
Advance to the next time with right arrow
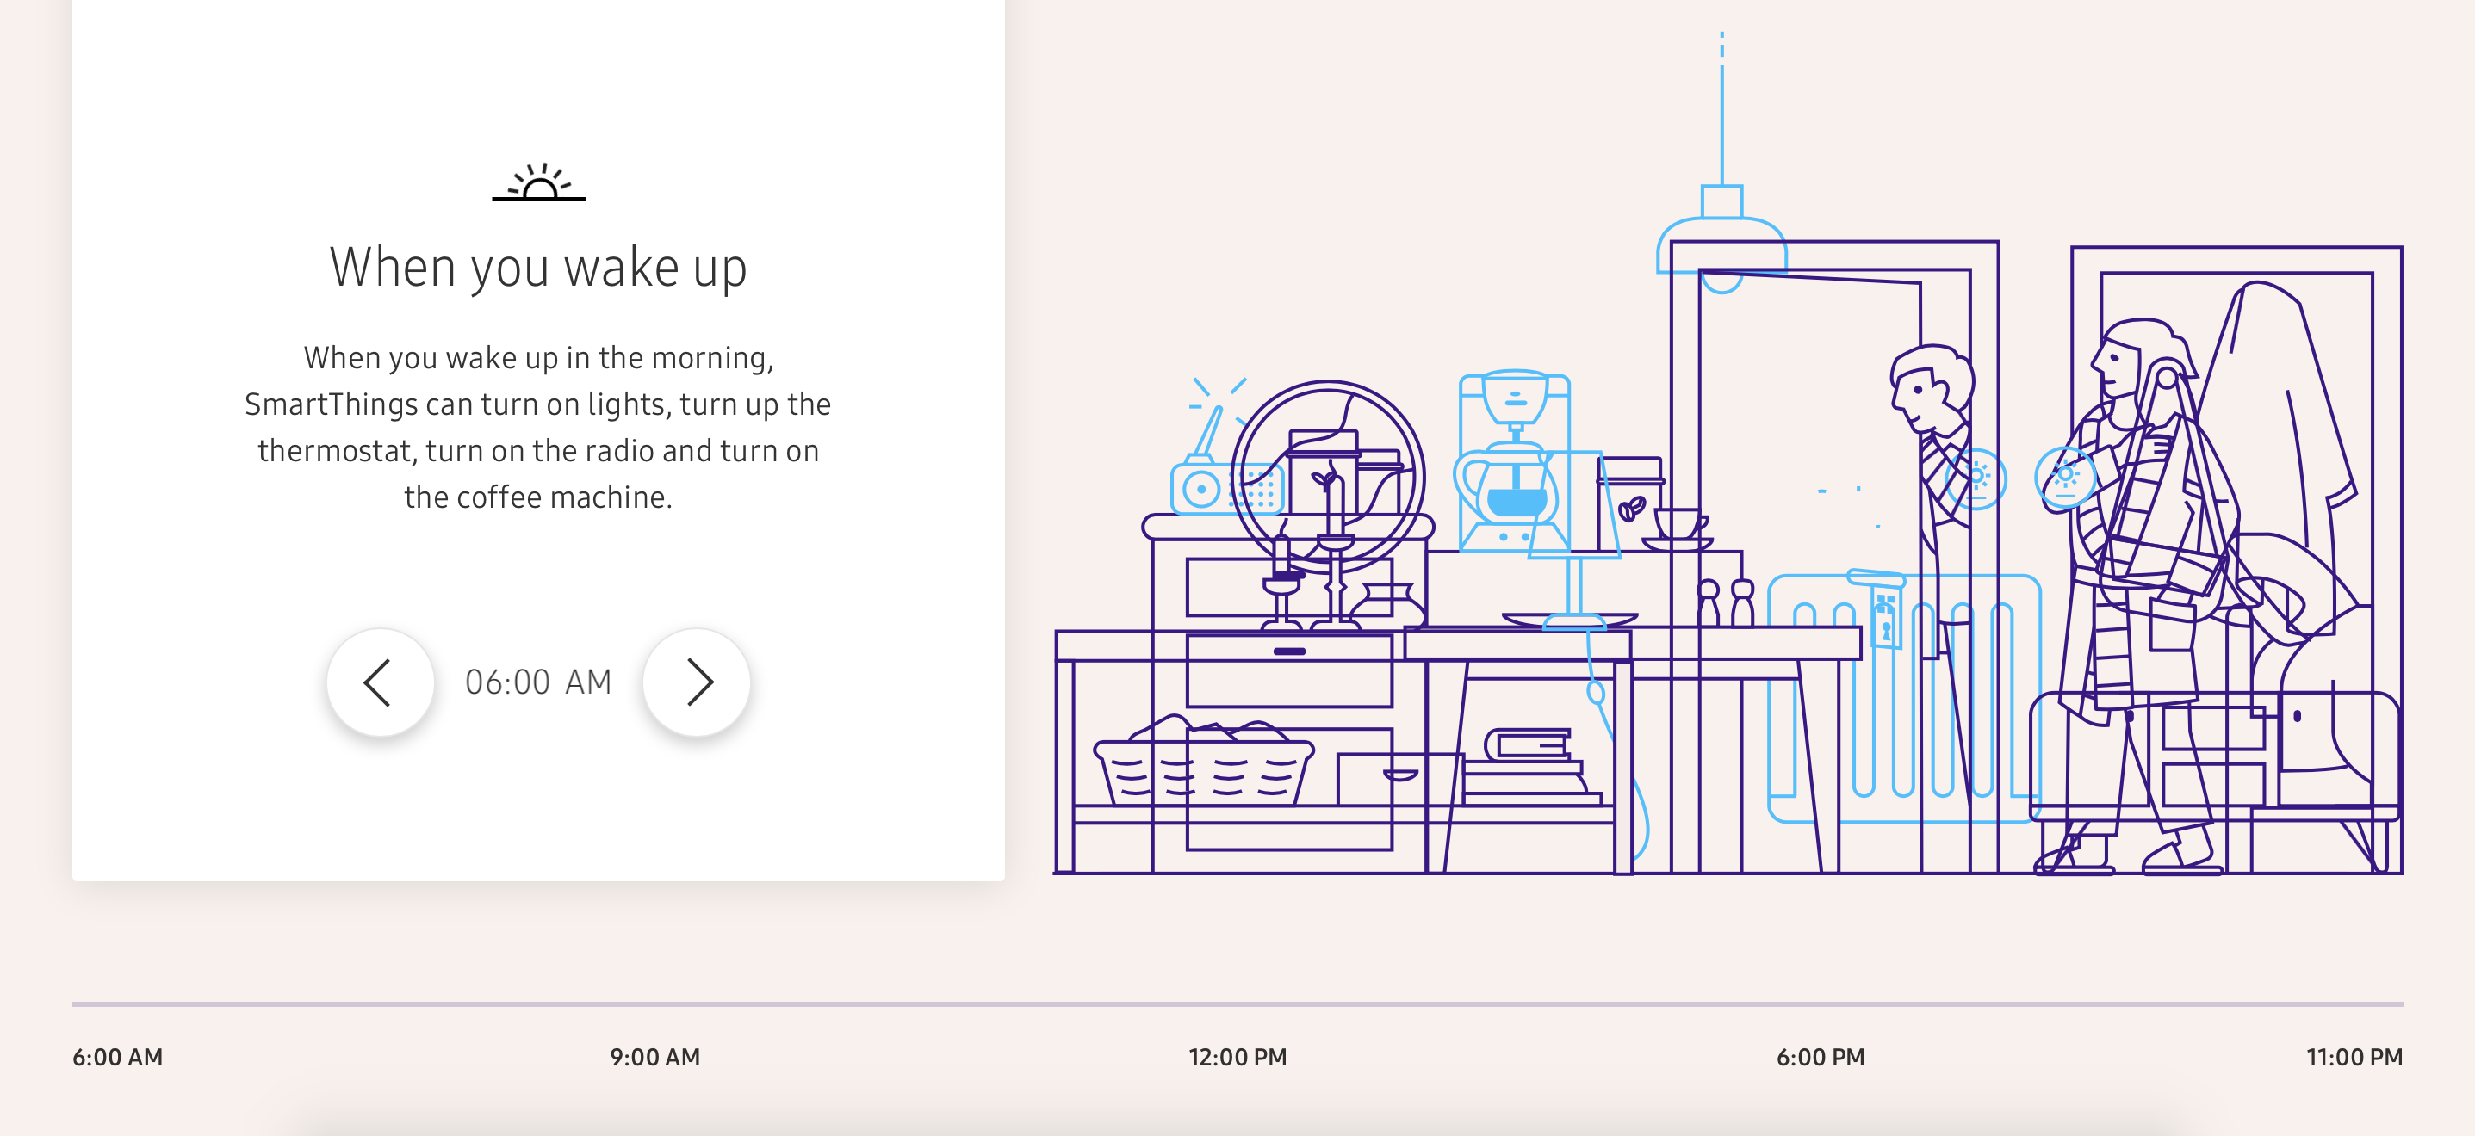[697, 682]
